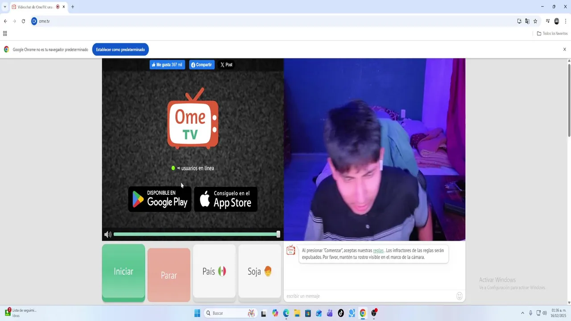Viewport: 571px width, 321px height.
Task: Click Establecer como predeterminado button
Action: tap(120, 49)
